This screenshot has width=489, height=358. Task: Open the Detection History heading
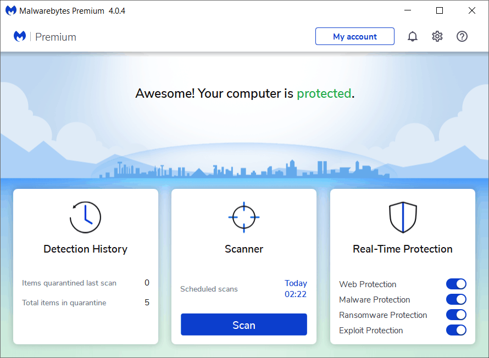click(x=86, y=249)
